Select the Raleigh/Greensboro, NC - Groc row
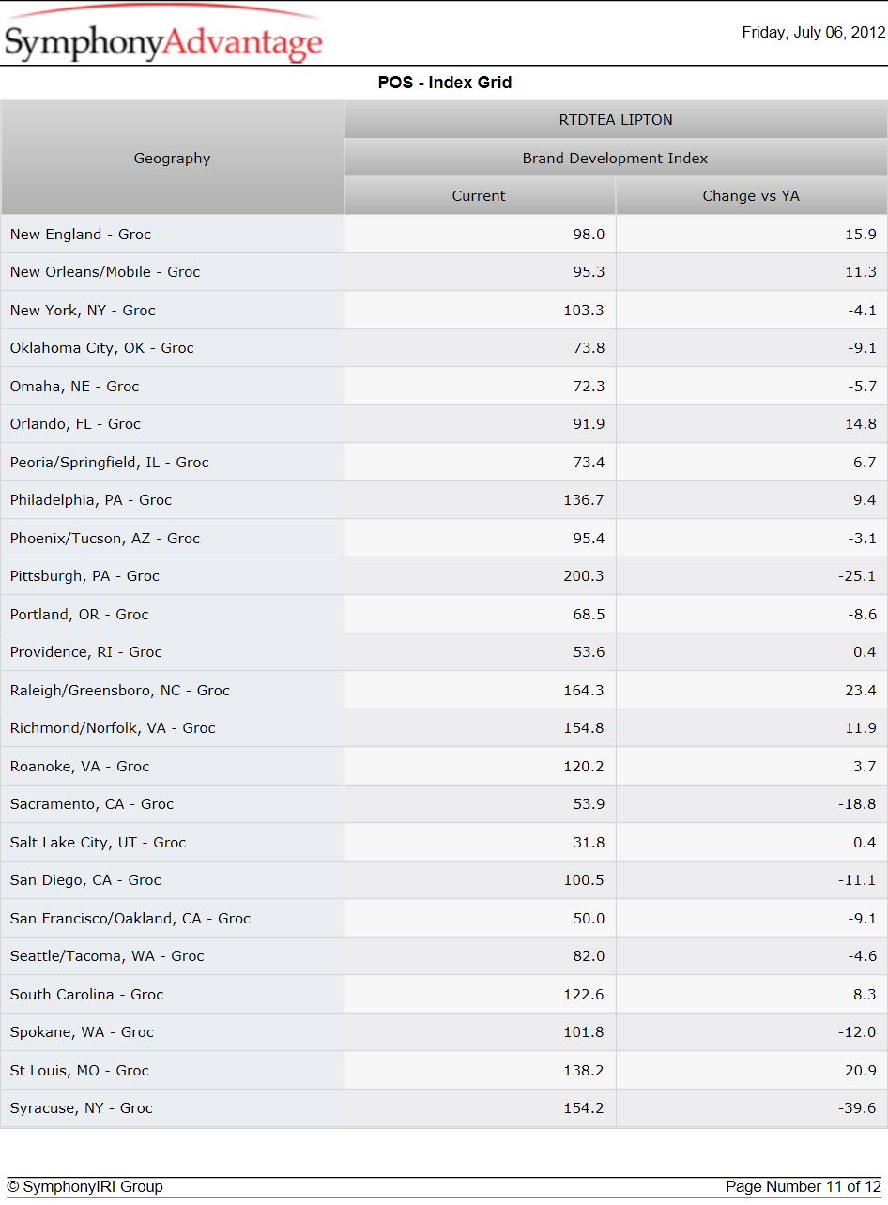Screen dimensions: 888x1205 pyautogui.click(x=444, y=690)
